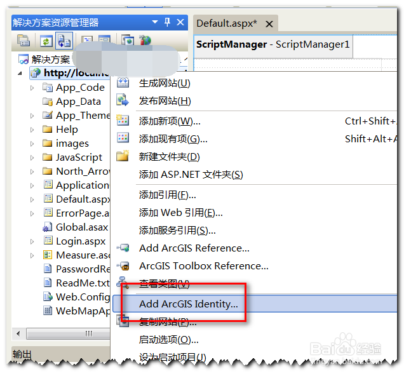The image size is (404, 376).
Task: Collapse the http://localhost website node
Action: (x=20, y=74)
